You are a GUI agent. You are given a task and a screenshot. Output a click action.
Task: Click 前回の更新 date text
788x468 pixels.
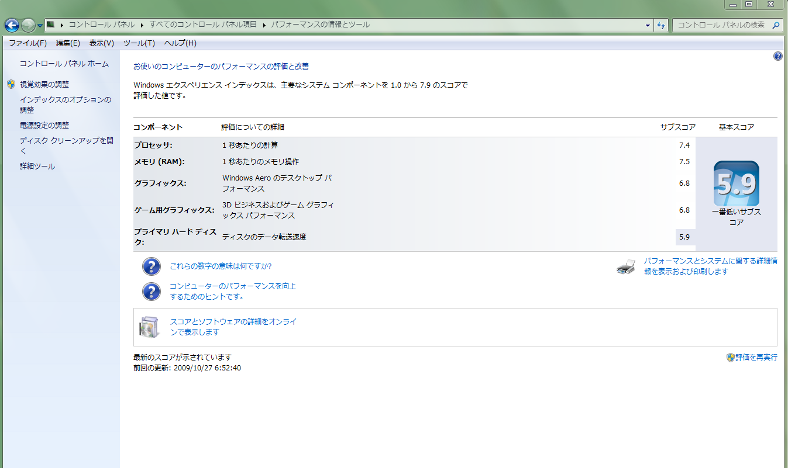tap(187, 368)
